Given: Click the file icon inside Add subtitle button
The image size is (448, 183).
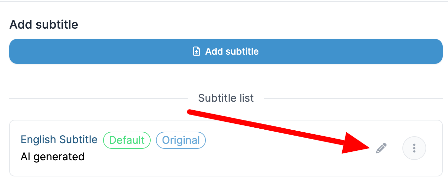Looking at the screenshot, I should click(x=197, y=51).
